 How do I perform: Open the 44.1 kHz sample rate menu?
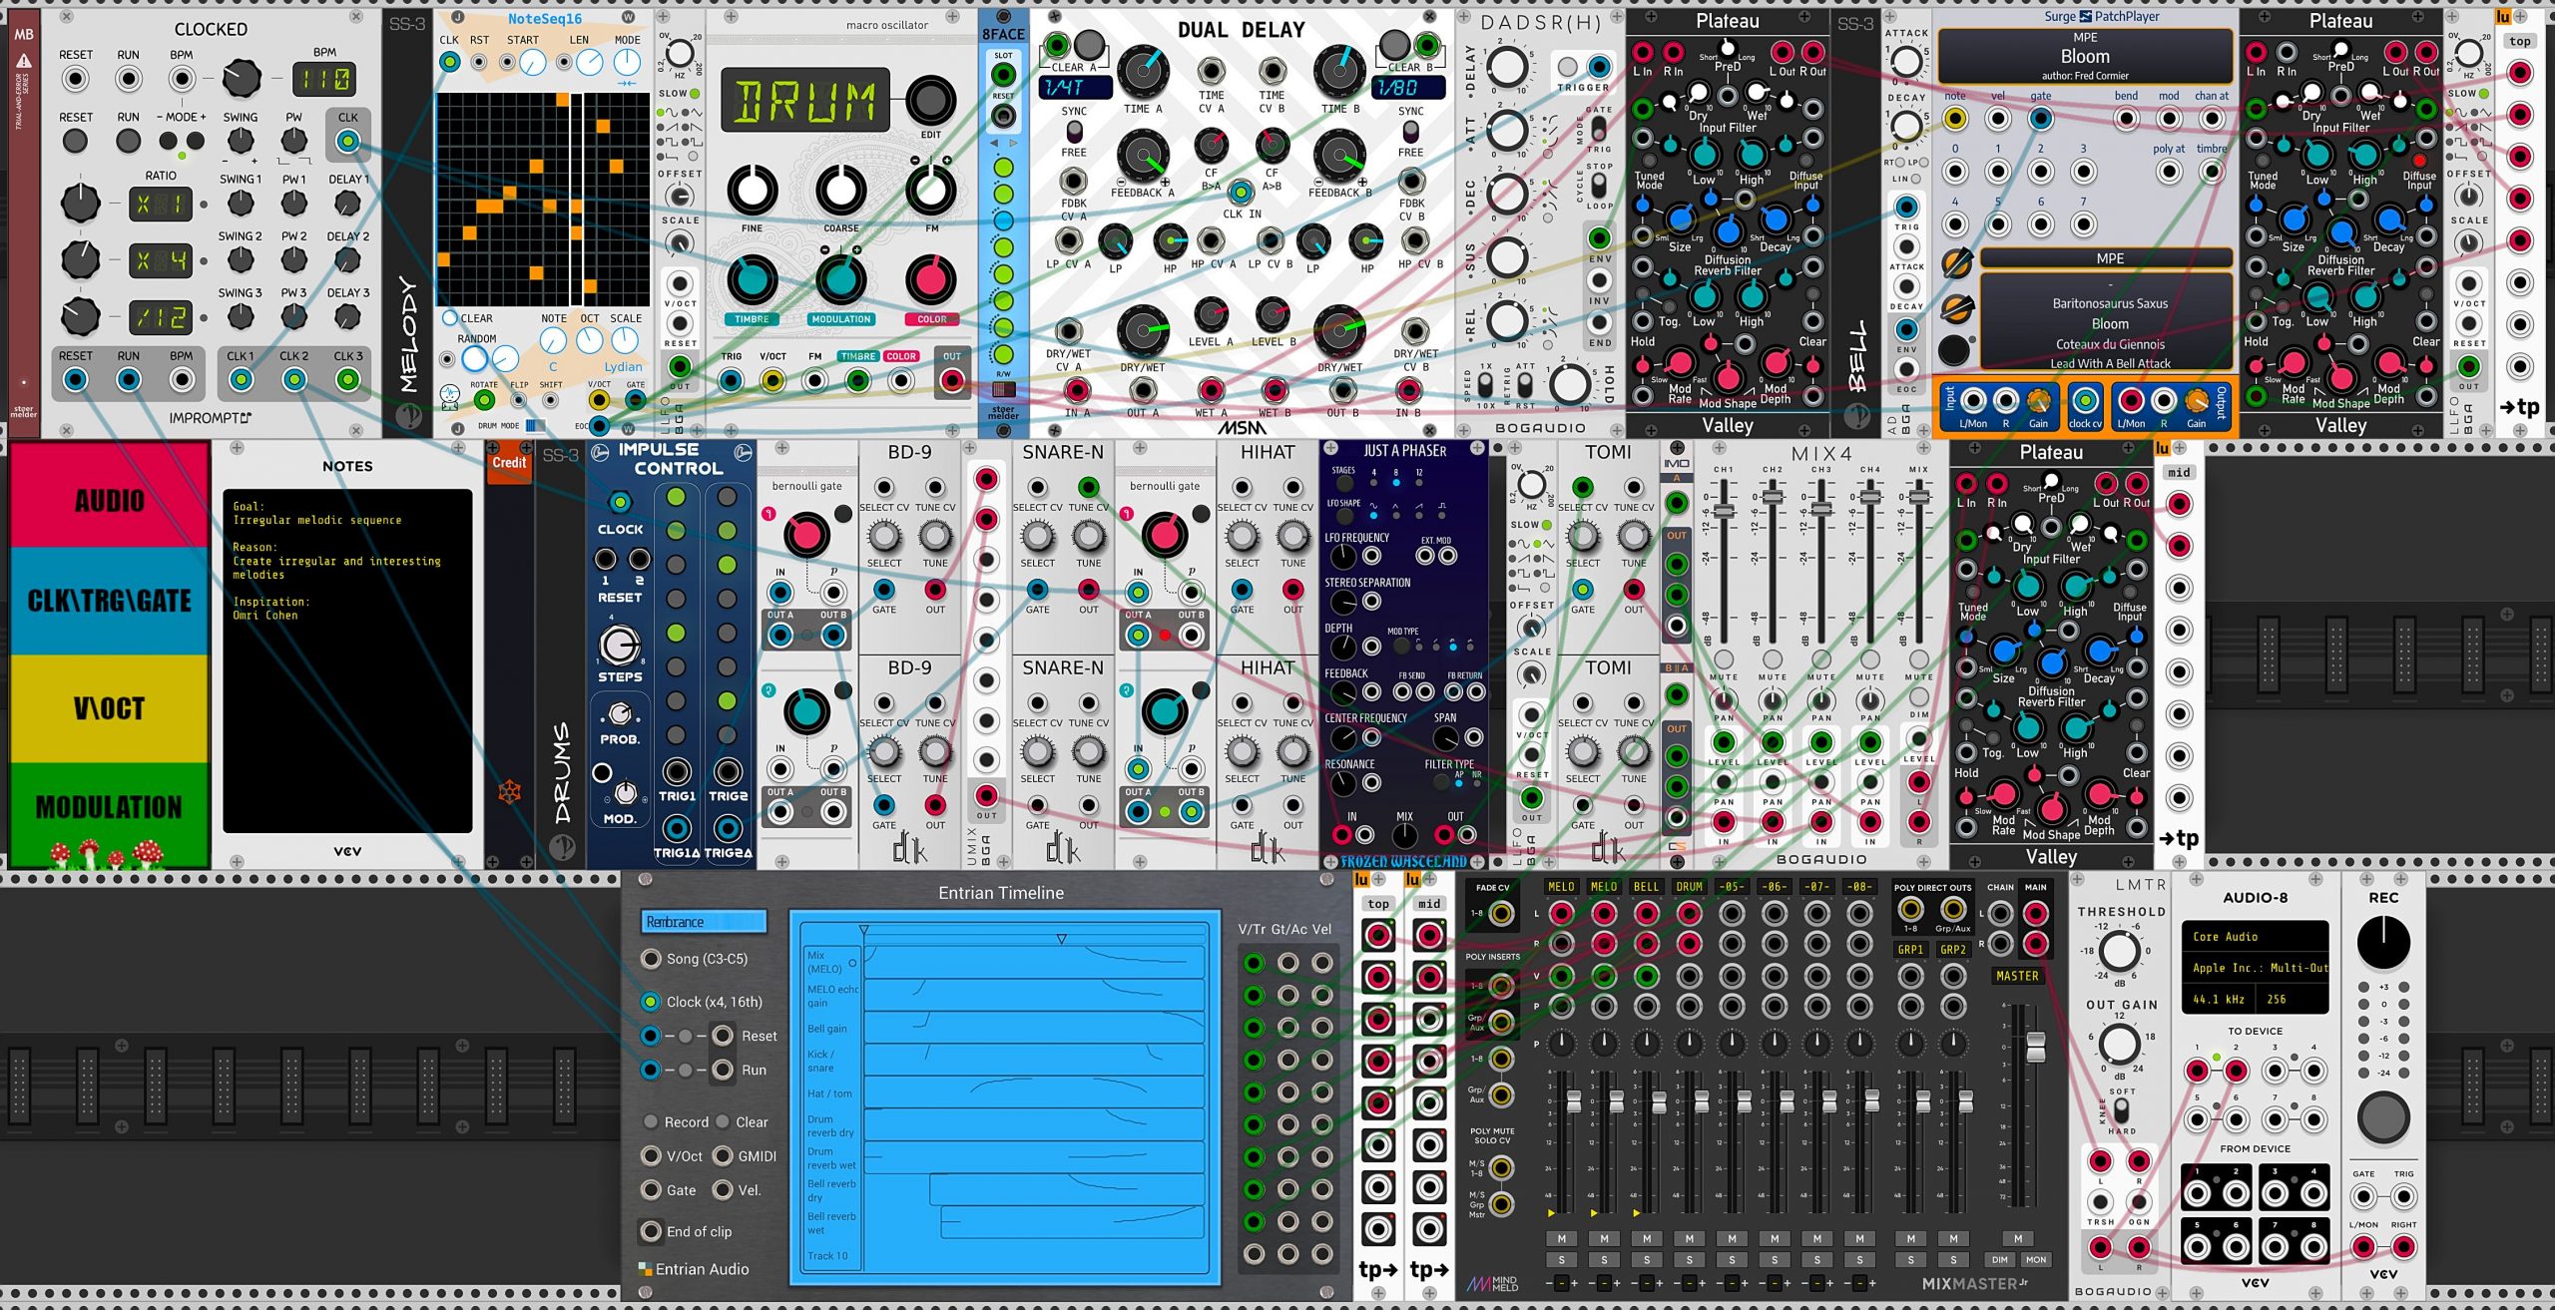click(x=2218, y=999)
